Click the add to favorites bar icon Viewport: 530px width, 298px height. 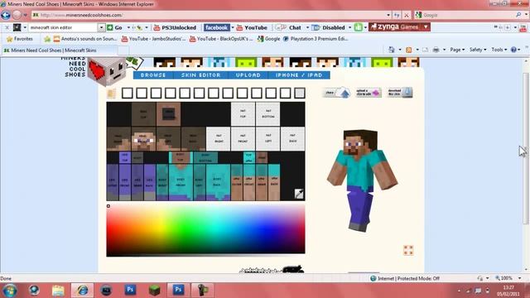(47, 39)
